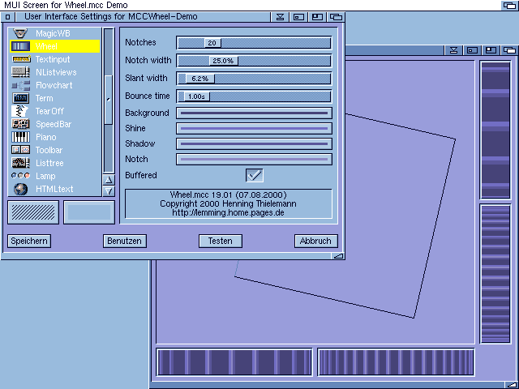Click the Wheel icon in the list
Screen dimensions: 519x389
pos(20,46)
